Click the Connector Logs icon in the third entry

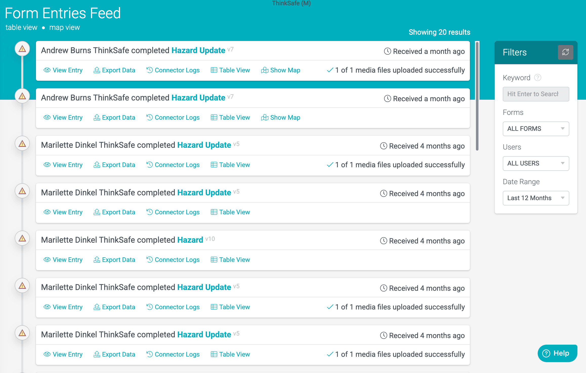(x=149, y=165)
